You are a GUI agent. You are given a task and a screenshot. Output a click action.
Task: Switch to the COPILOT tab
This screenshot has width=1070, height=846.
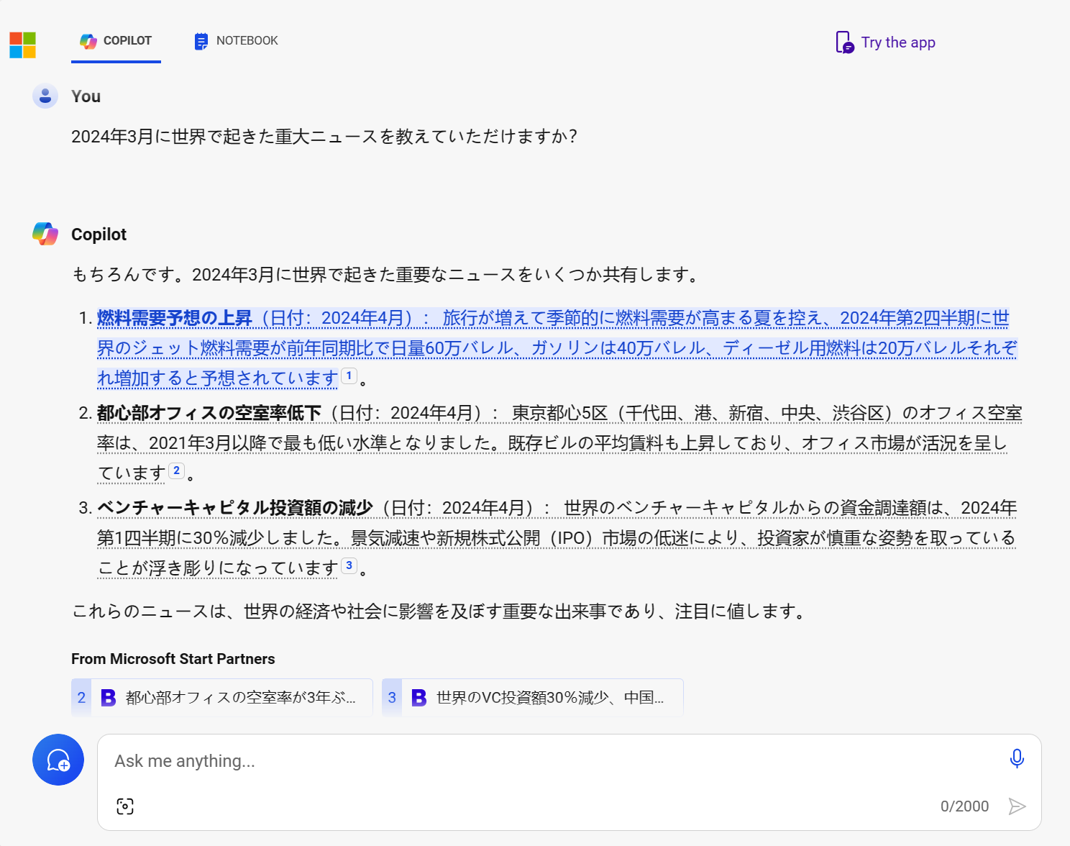(x=127, y=41)
